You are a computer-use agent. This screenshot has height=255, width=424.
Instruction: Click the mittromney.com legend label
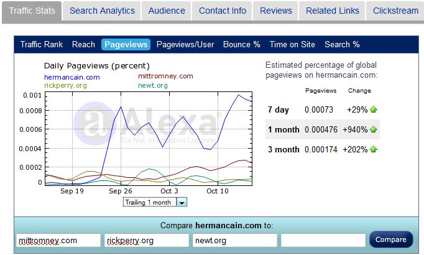tap(165, 76)
